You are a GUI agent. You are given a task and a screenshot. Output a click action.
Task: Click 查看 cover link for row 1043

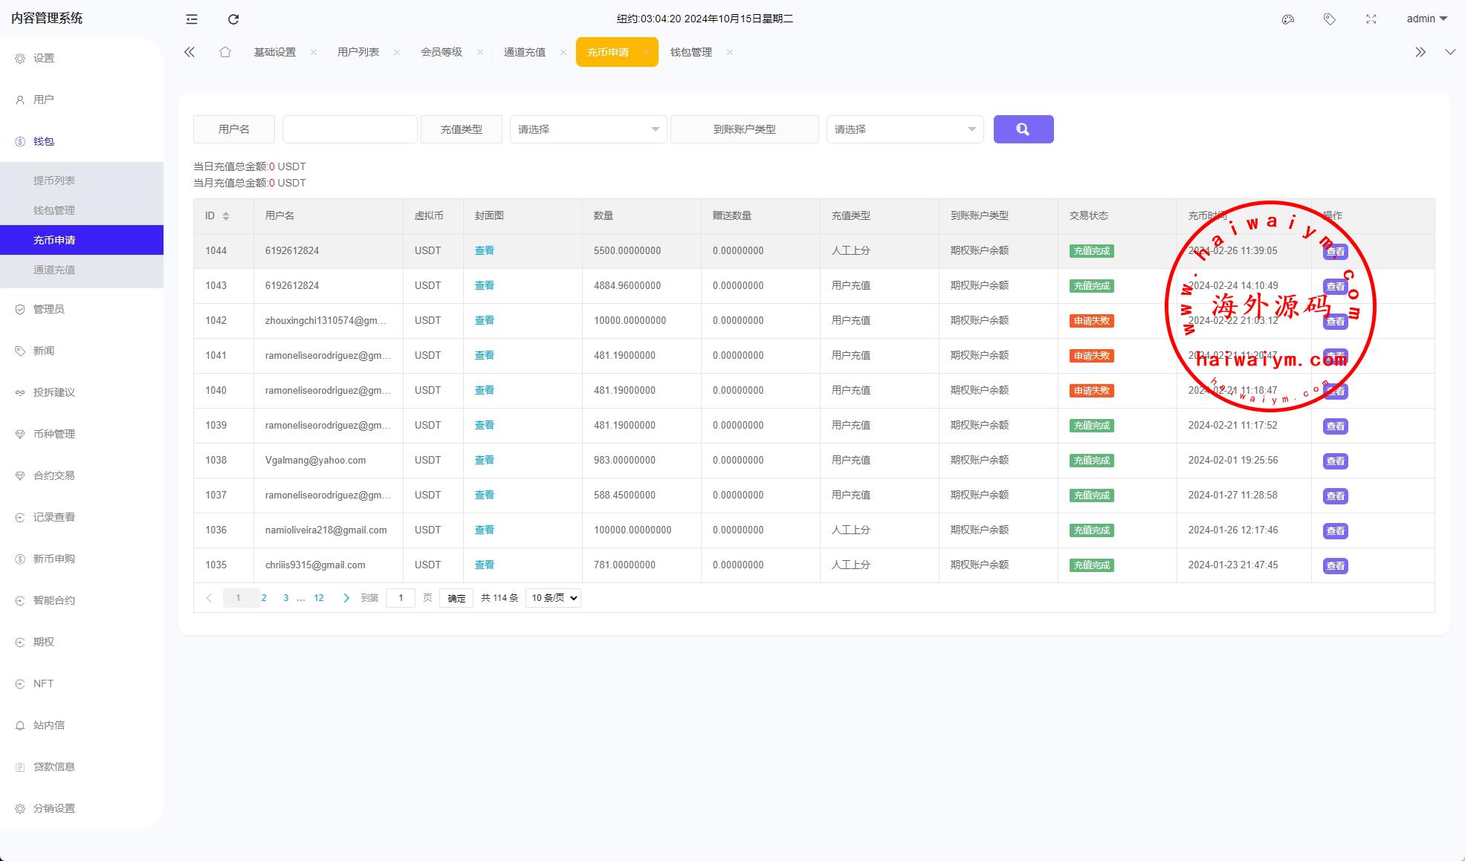[x=484, y=285]
